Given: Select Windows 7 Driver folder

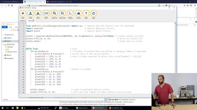Looking at the screenshot, I should point(12,52).
